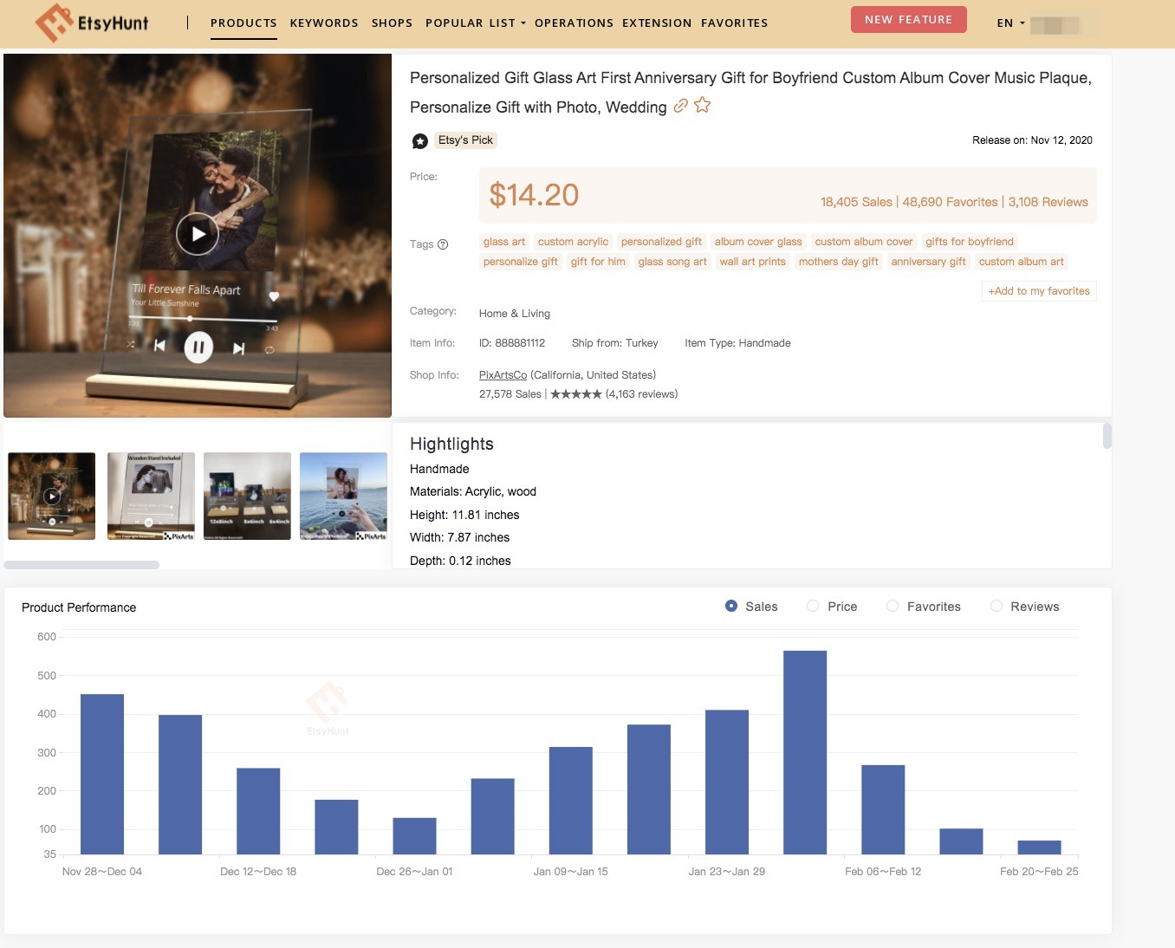1175x948 pixels.
Task: Go to the SHOPS section
Action: tap(392, 23)
